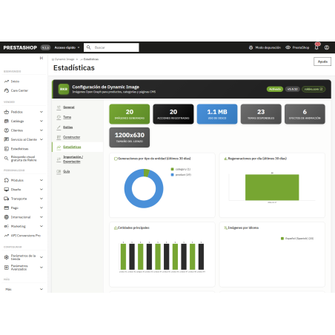The image size is (335, 335).
Task: Expand the Más submenu chevron
Action: pos(42,289)
